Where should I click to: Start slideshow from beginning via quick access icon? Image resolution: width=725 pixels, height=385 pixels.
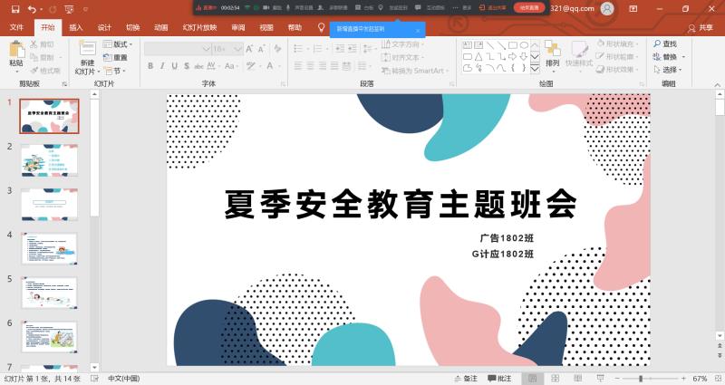tap(70, 9)
